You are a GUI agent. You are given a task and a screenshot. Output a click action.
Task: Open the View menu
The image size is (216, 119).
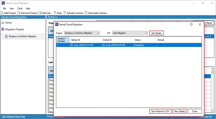pyautogui.click(x=12, y=8)
